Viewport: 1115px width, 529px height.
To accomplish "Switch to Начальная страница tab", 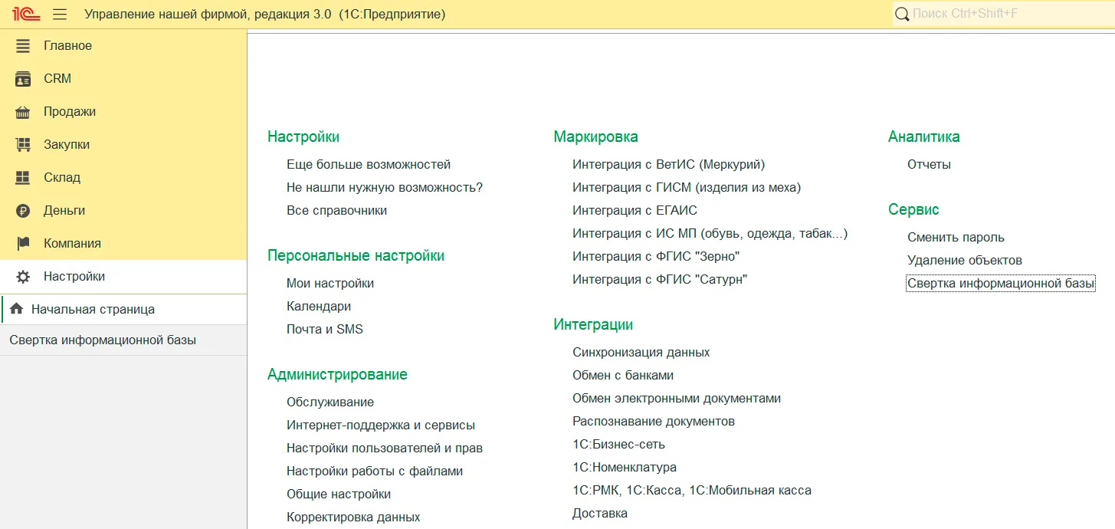I will click(x=93, y=310).
